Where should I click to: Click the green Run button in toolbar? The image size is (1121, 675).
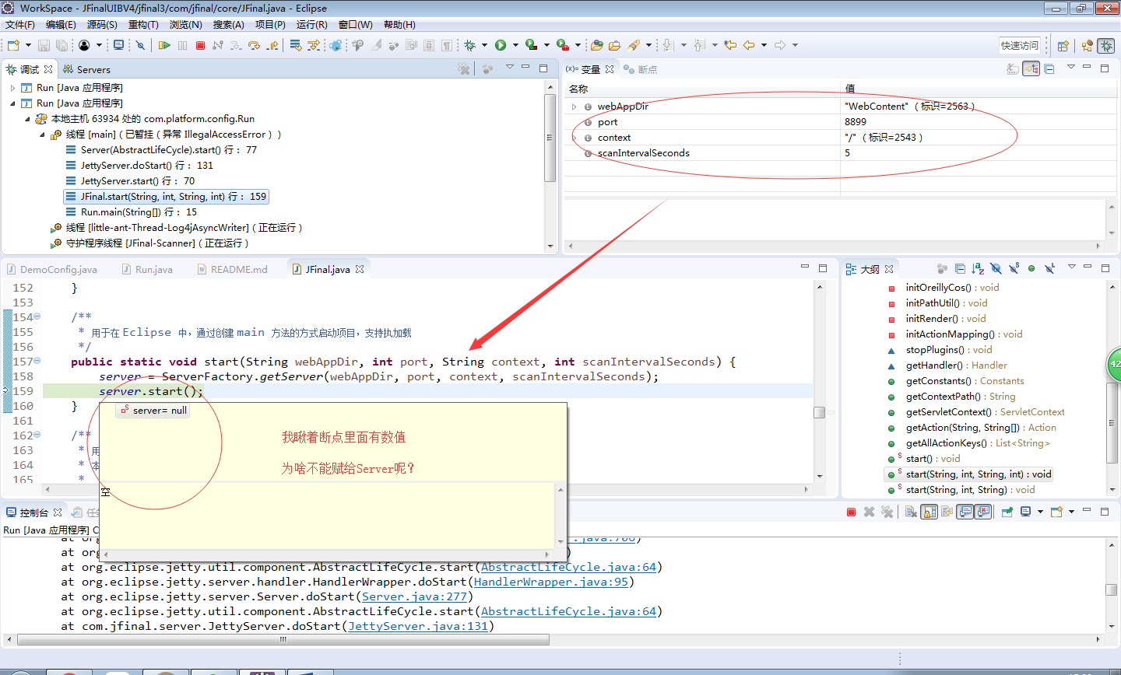pyautogui.click(x=501, y=45)
